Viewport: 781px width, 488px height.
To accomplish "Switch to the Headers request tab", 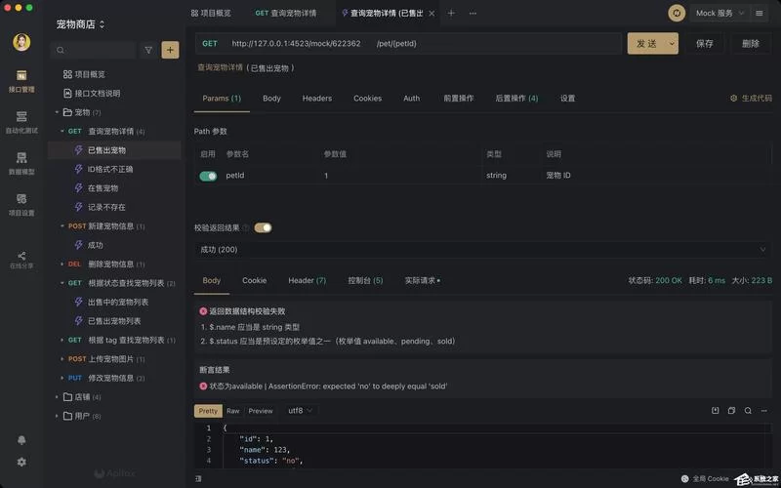I will [x=316, y=99].
